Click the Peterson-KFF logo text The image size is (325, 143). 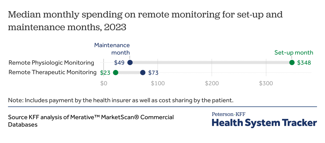coord(229,114)
